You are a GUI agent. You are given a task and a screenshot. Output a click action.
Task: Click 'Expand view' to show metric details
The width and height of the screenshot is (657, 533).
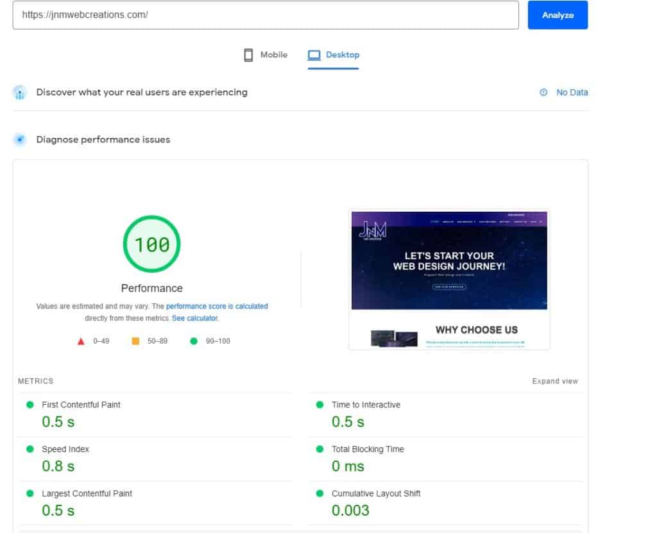pyautogui.click(x=554, y=380)
